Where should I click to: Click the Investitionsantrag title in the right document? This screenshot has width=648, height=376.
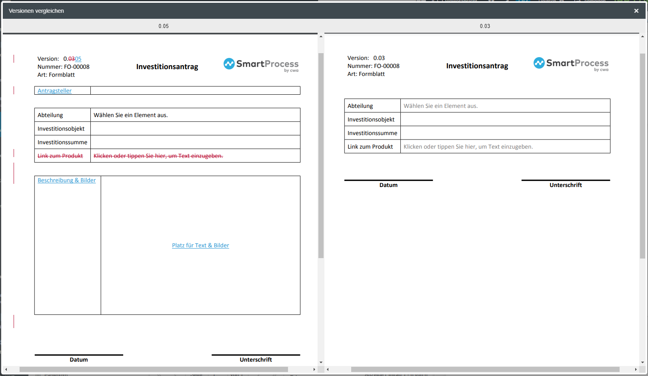477,66
